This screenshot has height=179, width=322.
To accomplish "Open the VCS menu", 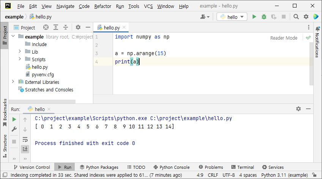I will tap(148, 6).
